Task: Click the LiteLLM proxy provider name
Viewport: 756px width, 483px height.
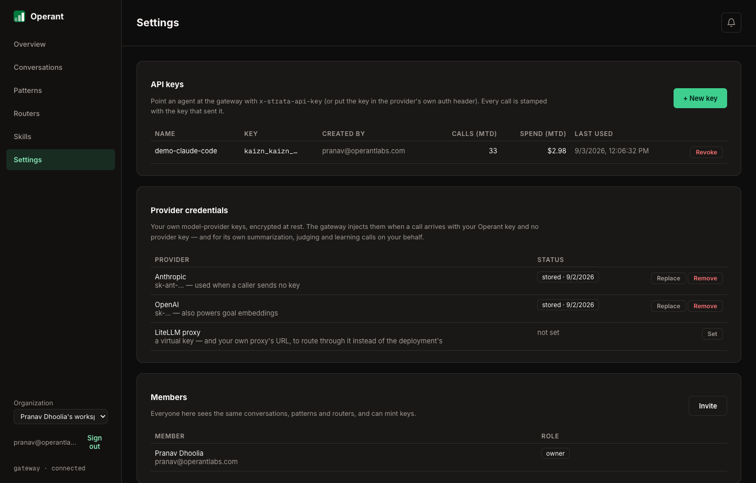Action: pyautogui.click(x=177, y=332)
